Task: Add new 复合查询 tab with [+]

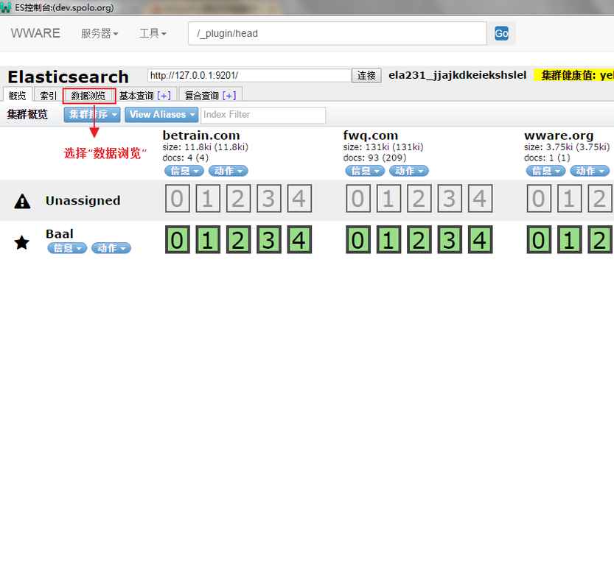Action: click(x=229, y=96)
